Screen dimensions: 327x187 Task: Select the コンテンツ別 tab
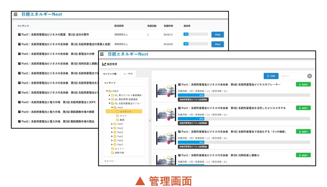pos(110,73)
